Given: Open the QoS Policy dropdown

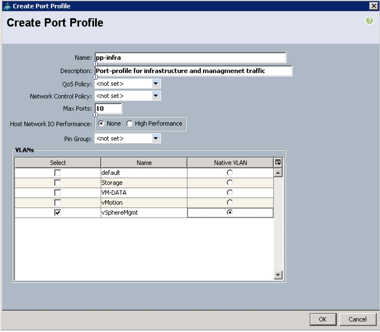Looking at the screenshot, I should point(155,84).
